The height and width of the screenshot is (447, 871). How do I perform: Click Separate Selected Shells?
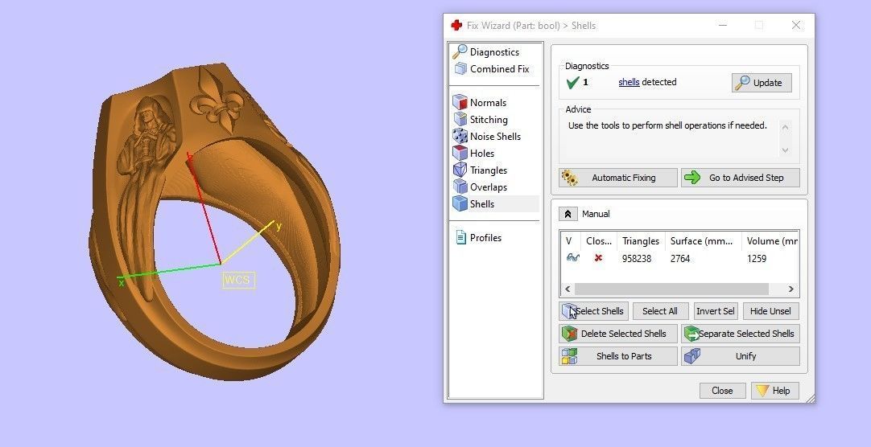click(x=741, y=334)
